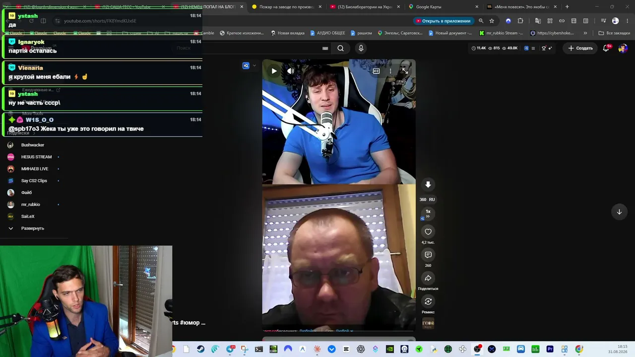
Task: Click the download arrow beside the Short
Action: click(428, 184)
